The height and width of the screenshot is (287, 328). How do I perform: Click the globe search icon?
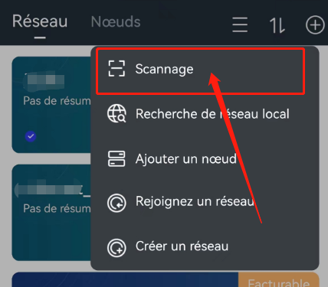(x=116, y=113)
